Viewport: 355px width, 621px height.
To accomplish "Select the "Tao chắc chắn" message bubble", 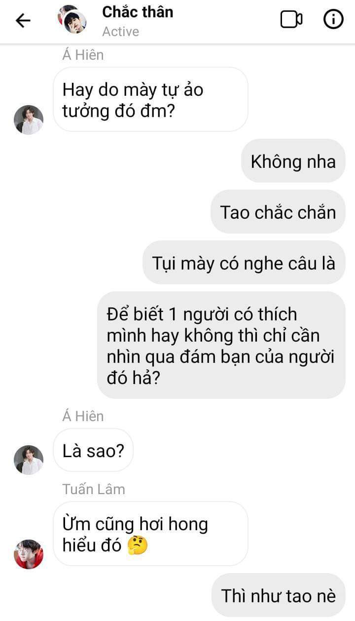I will [278, 212].
